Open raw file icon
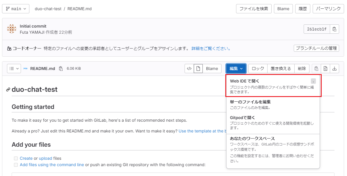The image size is (347, 176). 325,69
